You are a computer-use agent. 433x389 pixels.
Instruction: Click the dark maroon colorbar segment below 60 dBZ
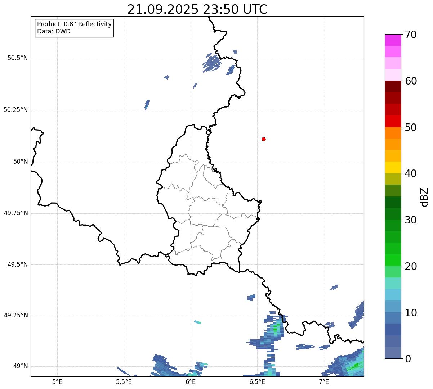tap(393, 86)
